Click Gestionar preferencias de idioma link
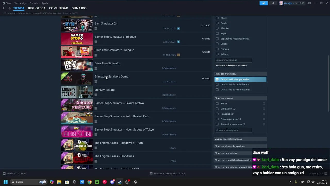This screenshot has height=186, width=330. (231, 66)
